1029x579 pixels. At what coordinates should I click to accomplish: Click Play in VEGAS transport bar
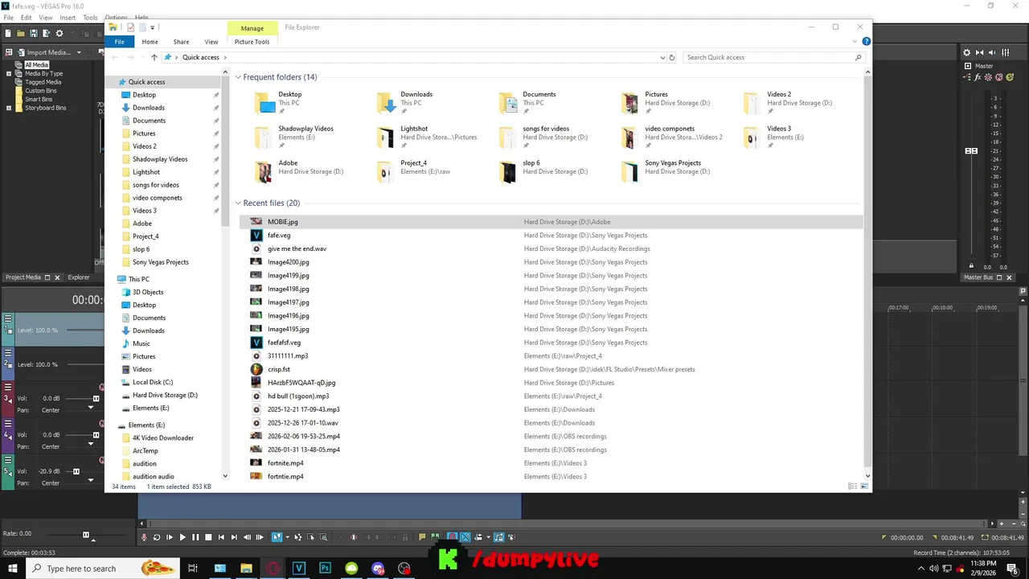click(x=182, y=537)
